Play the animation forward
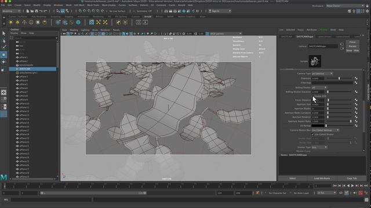The image size is (371, 208). [x=352, y=186]
